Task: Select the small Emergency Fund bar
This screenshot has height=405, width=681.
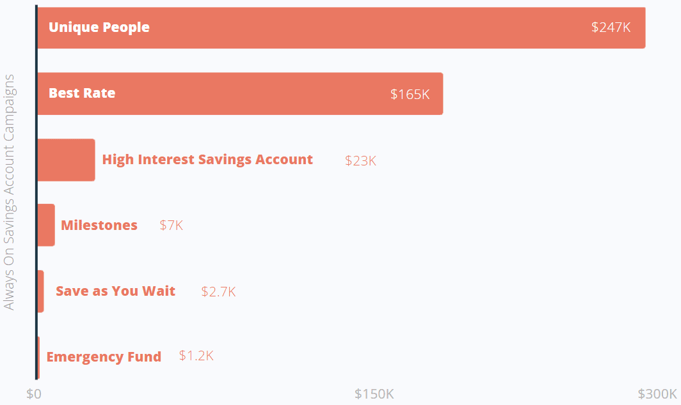Action: pos(38,357)
